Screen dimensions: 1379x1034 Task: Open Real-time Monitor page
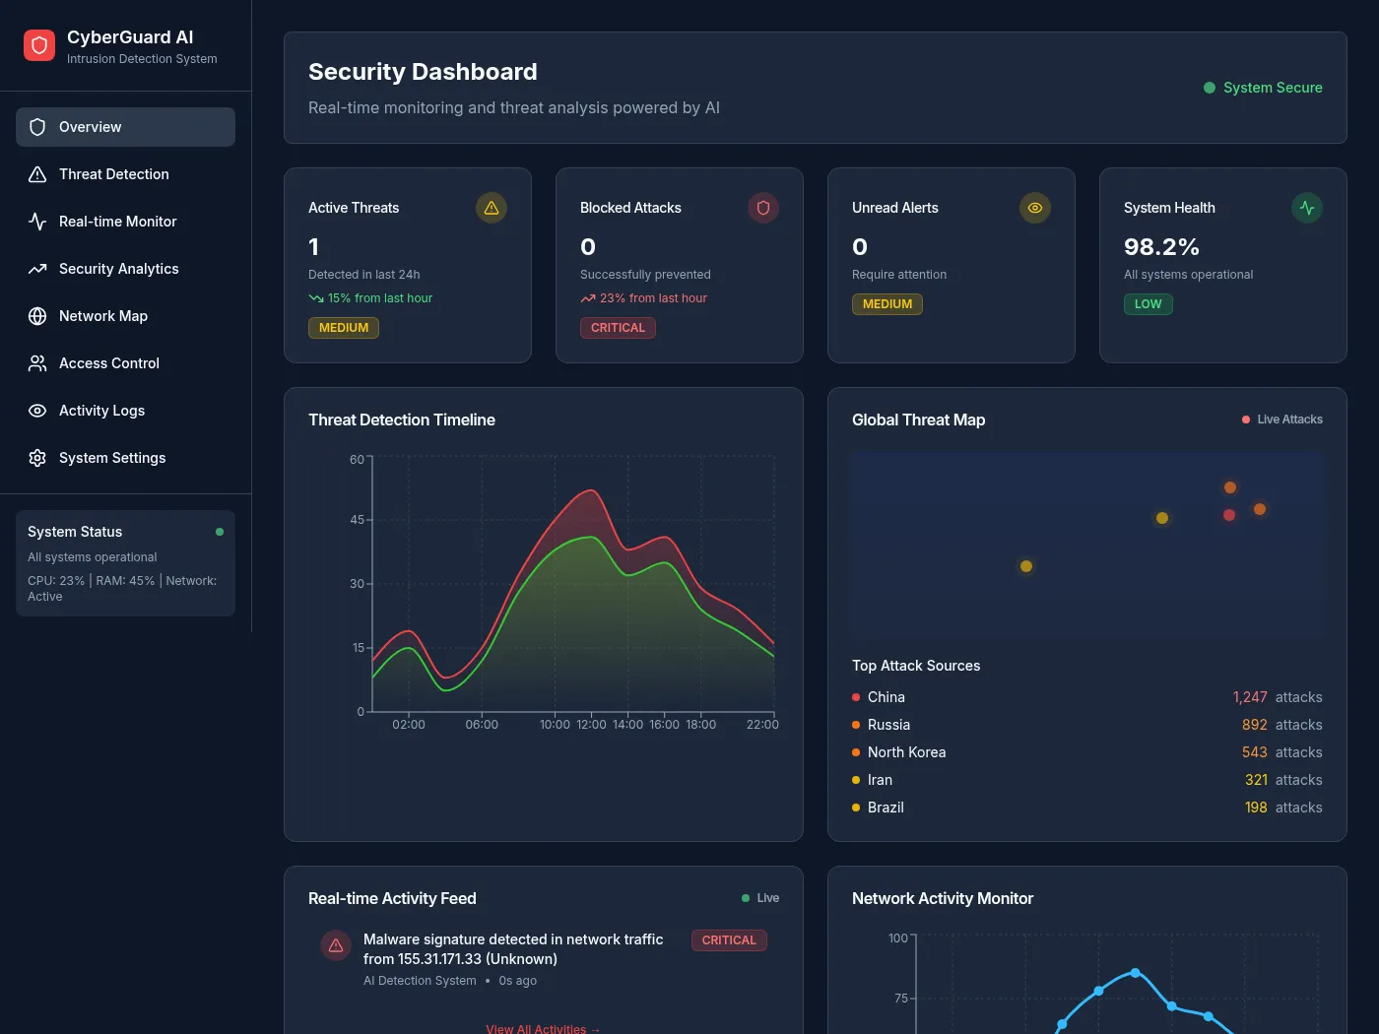(x=125, y=222)
